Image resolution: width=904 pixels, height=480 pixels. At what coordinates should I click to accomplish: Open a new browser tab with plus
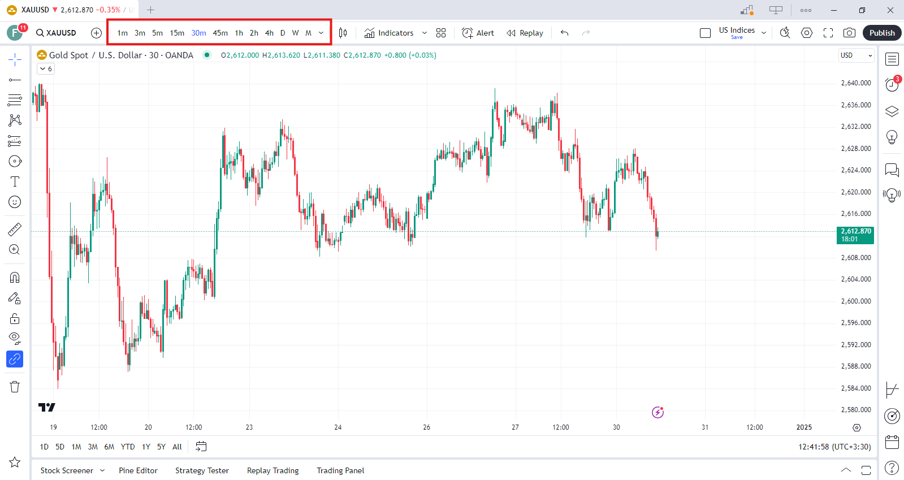(x=150, y=10)
